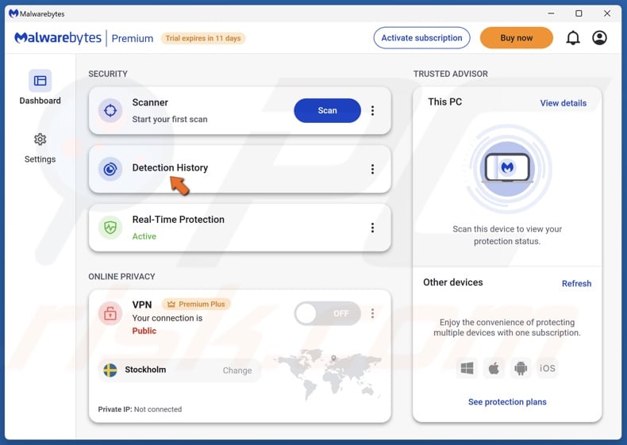Click the world map in VPN card
The width and height of the screenshot is (627, 445).
328,374
